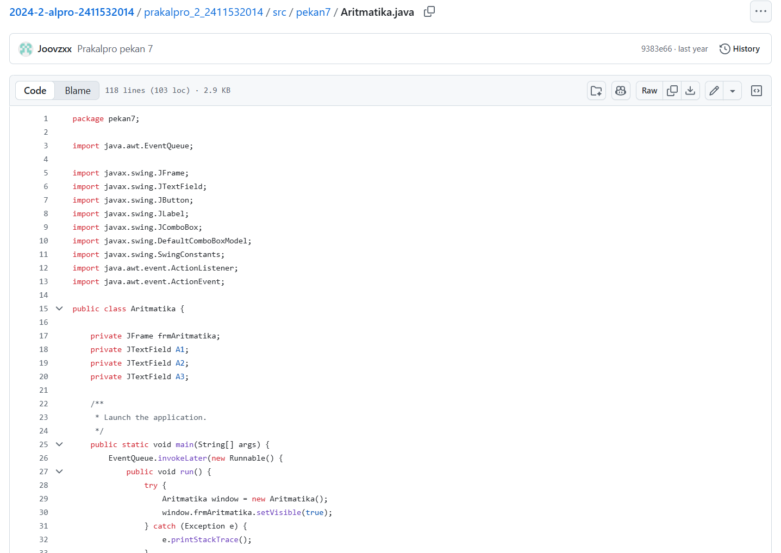
Task: Open the symbols panel
Action: [756, 91]
